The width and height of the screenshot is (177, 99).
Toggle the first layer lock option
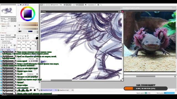[6, 39]
